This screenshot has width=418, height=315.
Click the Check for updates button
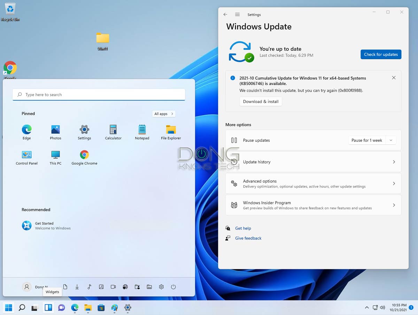[381, 54]
